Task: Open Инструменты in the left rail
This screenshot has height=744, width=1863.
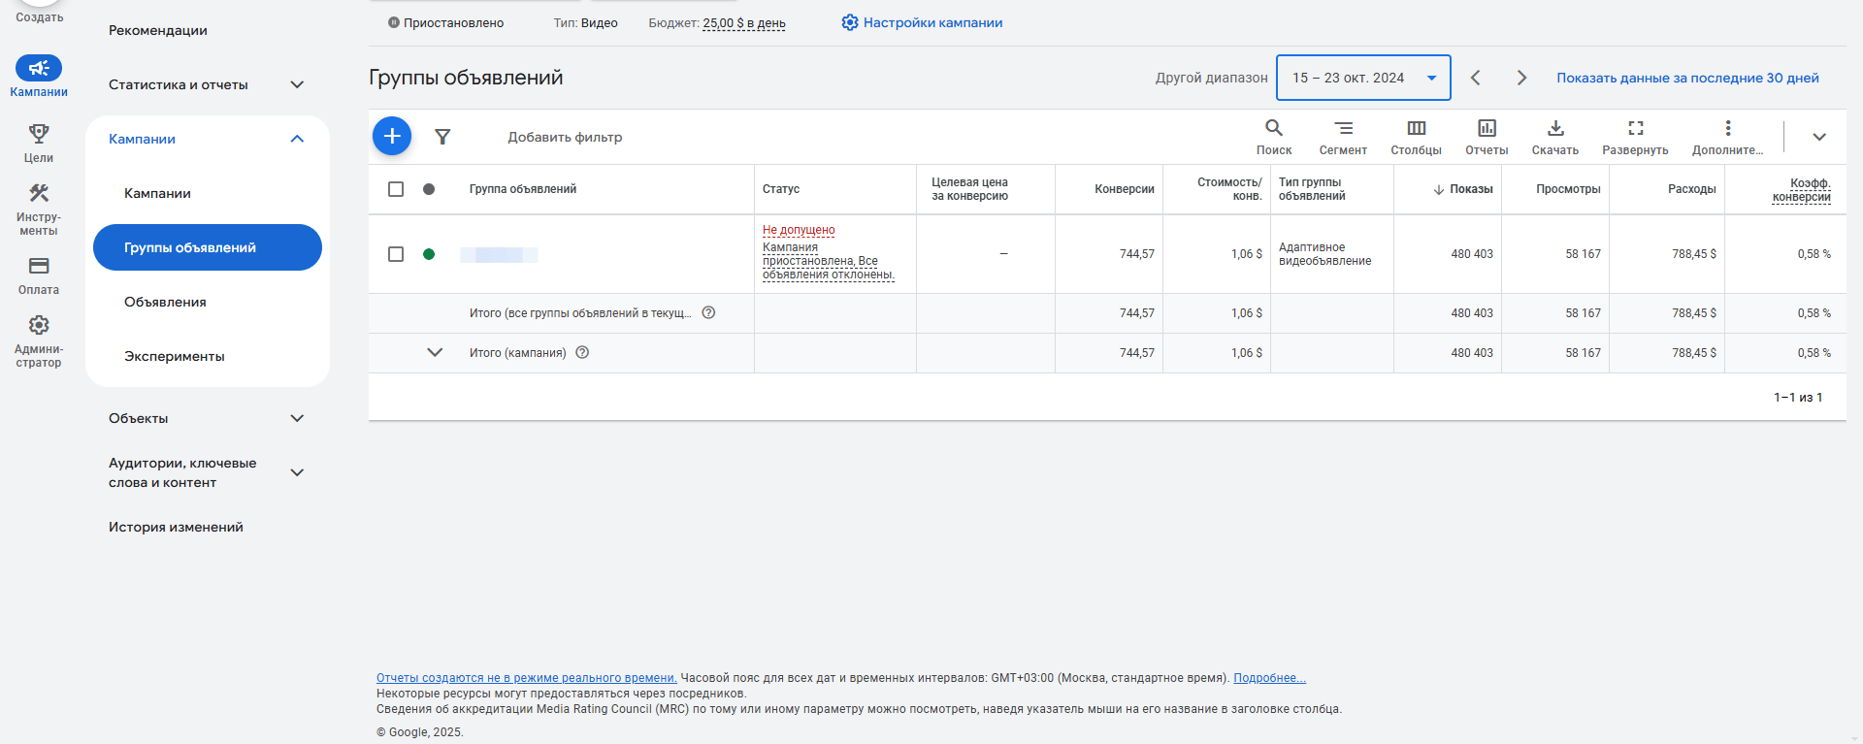Action: tap(39, 210)
